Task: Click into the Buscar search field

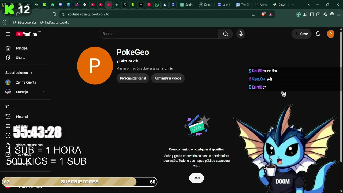Action: point(159,34)
